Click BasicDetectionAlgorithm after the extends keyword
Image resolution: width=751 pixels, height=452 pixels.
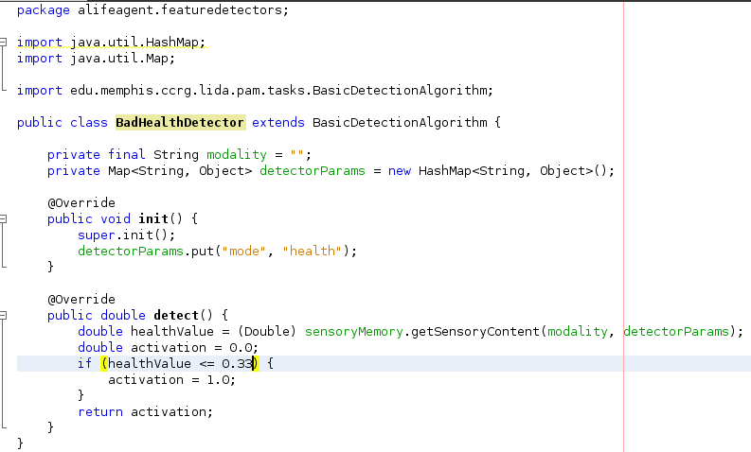click(x=400, y=122)
